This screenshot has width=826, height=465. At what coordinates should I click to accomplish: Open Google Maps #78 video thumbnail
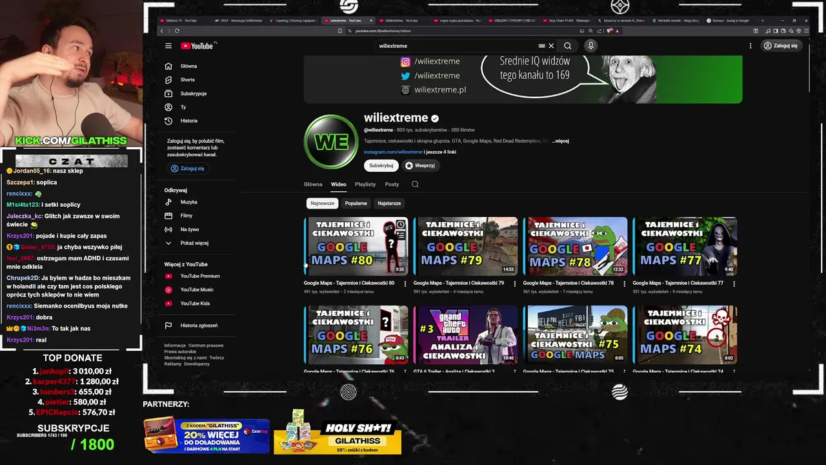(575, 246)
